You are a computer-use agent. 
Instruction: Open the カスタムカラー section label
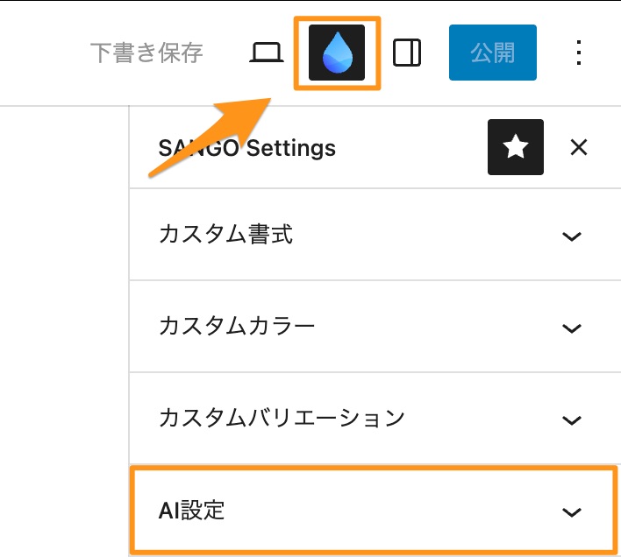(237, 327)
